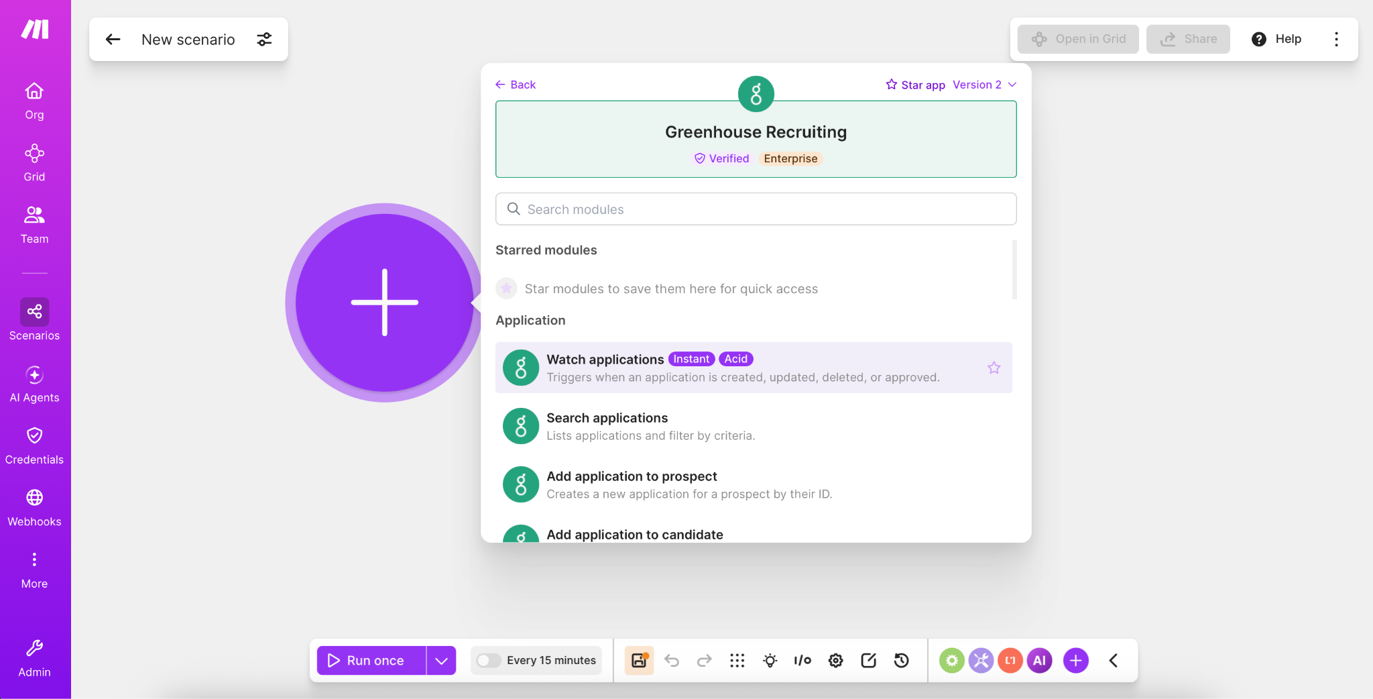Click the Enterprise label
Viewport: 1373px width, 699px height.
(x=790, y=158)
